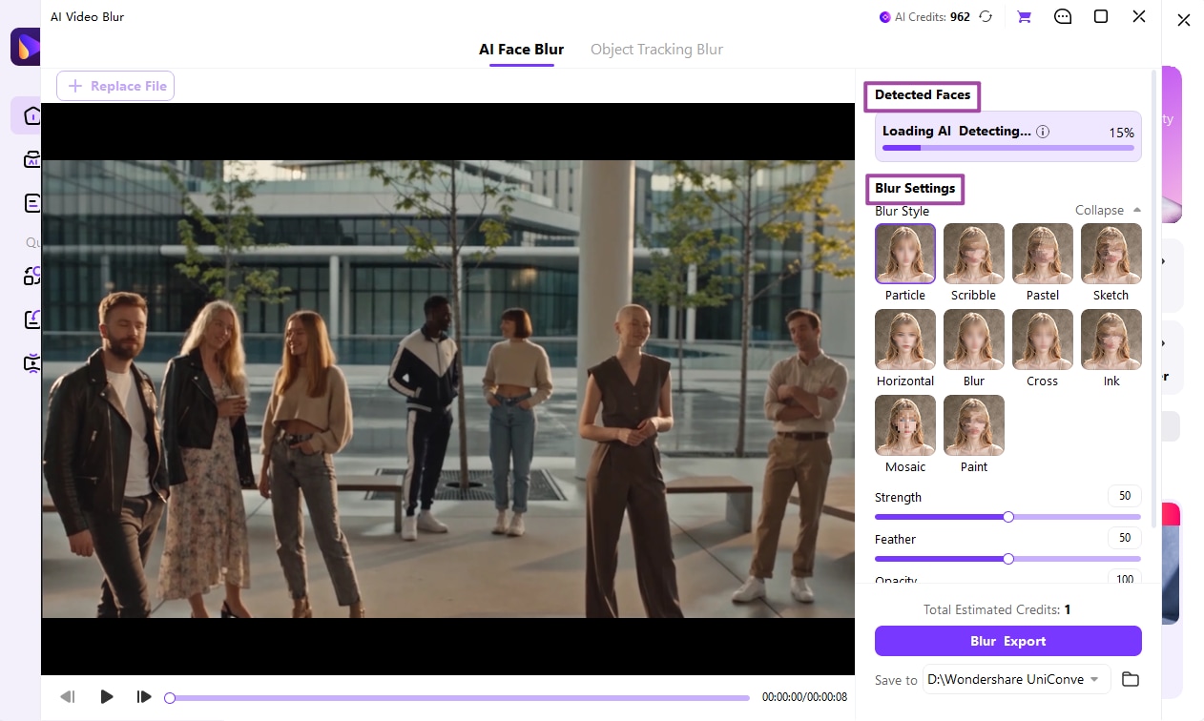This screenshot has width=1204, height=721.
Task: Select the plain Blur style thumbnail
Action: tap(974, 340)
